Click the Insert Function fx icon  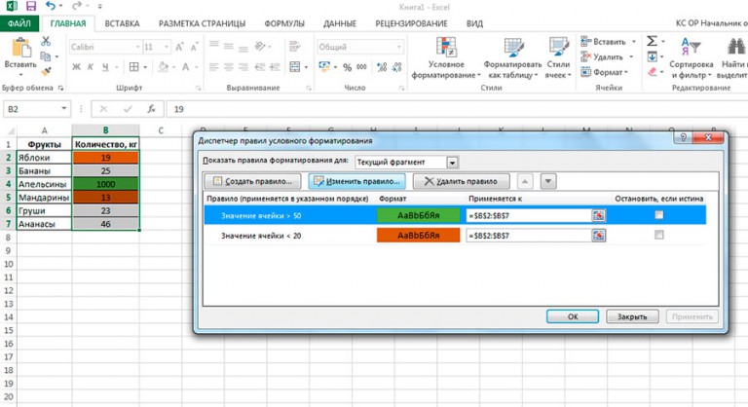pyautogui.click(x=151, y=109)
